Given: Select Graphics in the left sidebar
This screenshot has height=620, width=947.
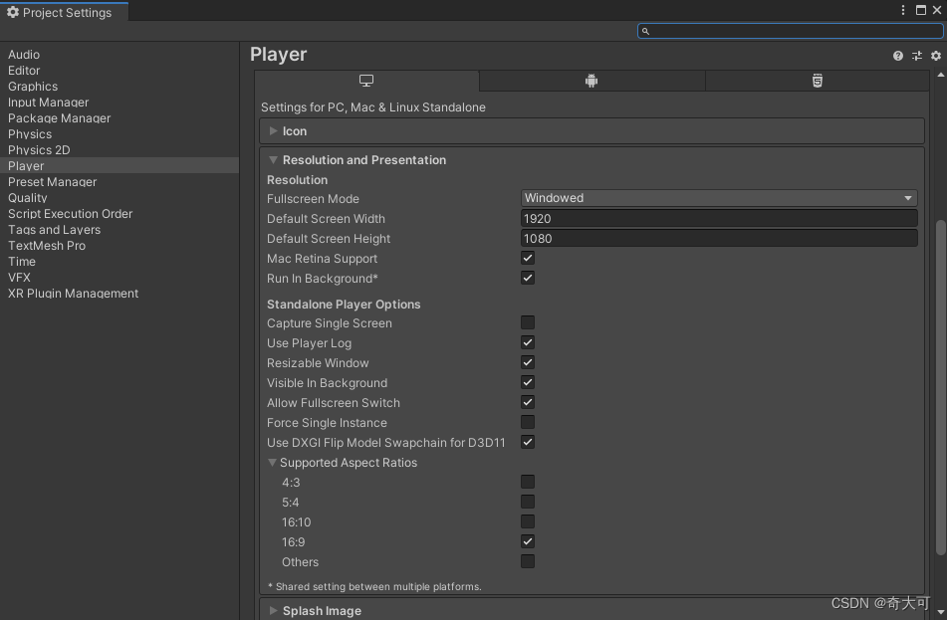Looking at the screenshot, I should (33, 86).
